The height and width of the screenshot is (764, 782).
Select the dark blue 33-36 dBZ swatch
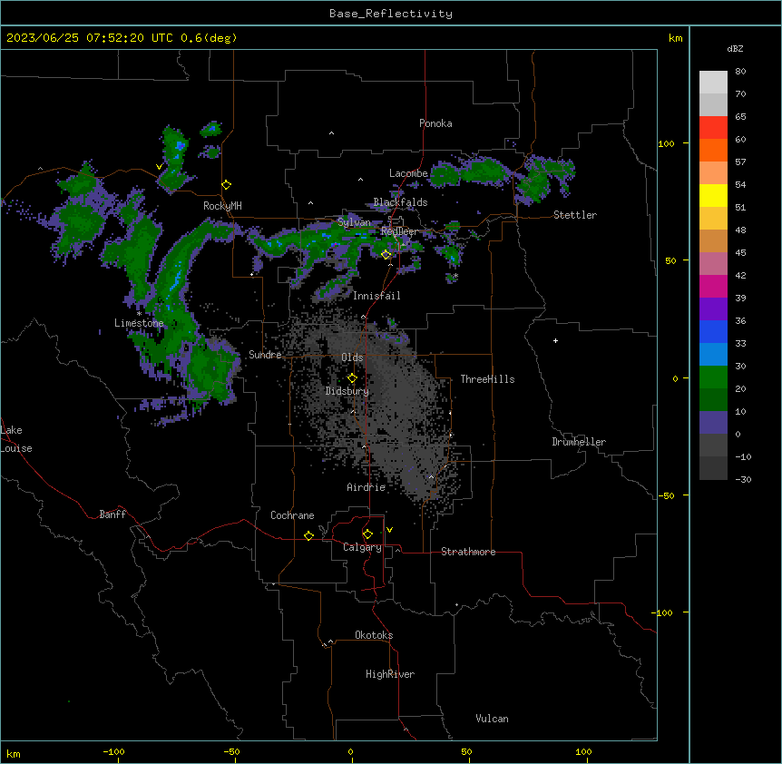tap(713, 331)
